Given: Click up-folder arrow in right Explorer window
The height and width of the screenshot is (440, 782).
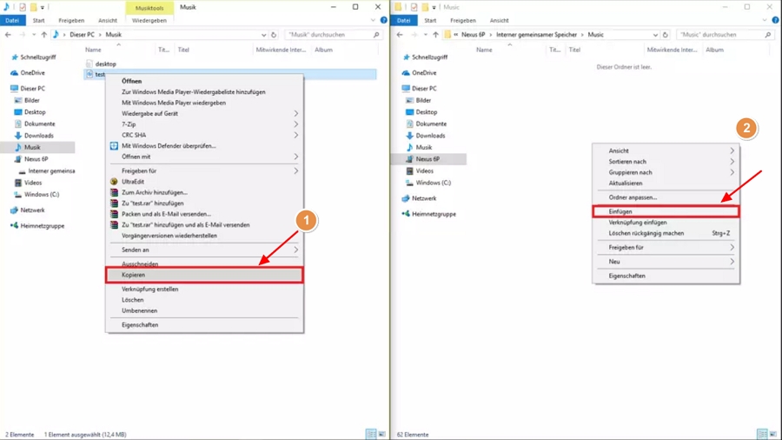Looking at the screenshot, I should click(x=435, y=35).
